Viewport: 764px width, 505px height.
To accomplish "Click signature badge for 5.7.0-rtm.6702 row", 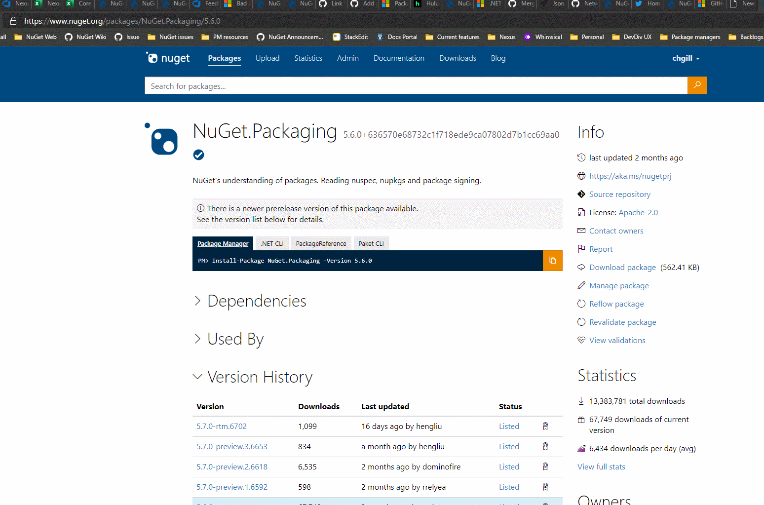I will [545, 426].
